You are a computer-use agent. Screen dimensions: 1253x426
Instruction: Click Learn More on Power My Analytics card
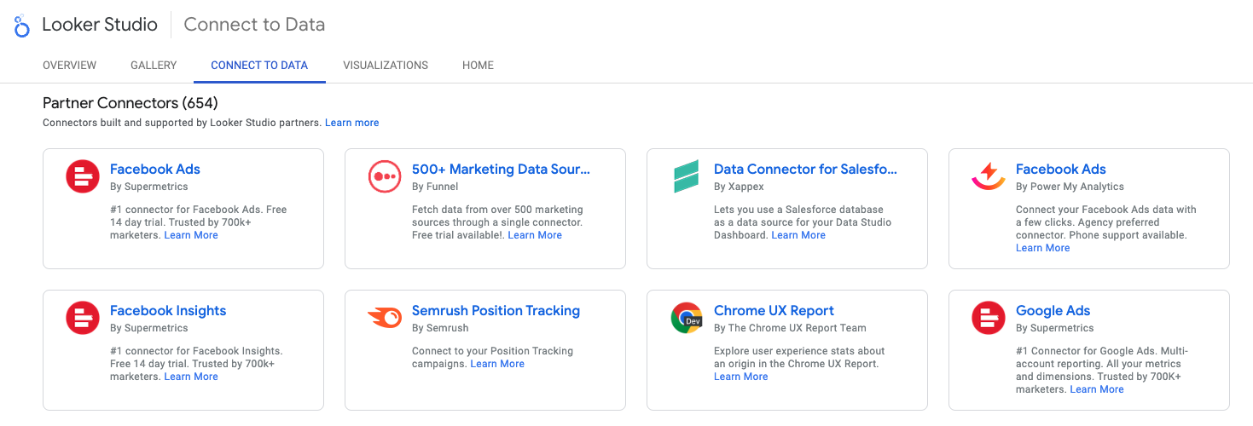coord(1042,248)
